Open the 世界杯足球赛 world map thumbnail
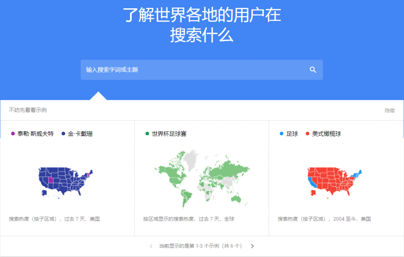 point(202,179)
